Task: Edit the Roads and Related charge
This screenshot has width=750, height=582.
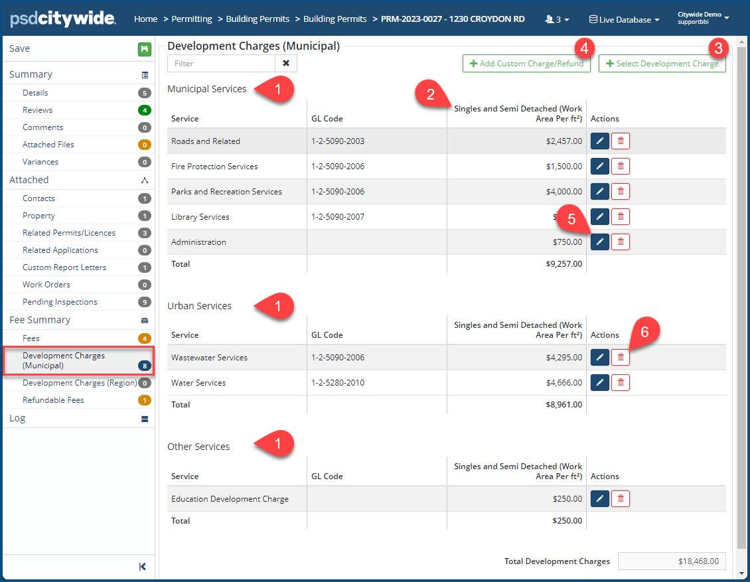Action: (x=599, y=141)
